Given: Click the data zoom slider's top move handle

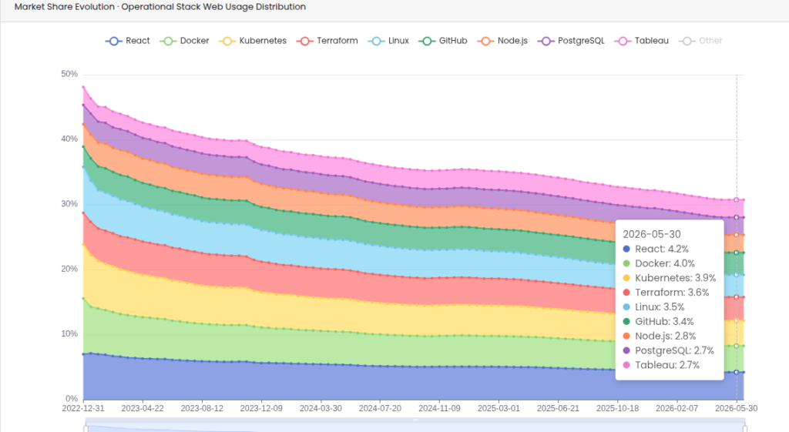Looking at the screenshot, I should [x=415, y=420].
